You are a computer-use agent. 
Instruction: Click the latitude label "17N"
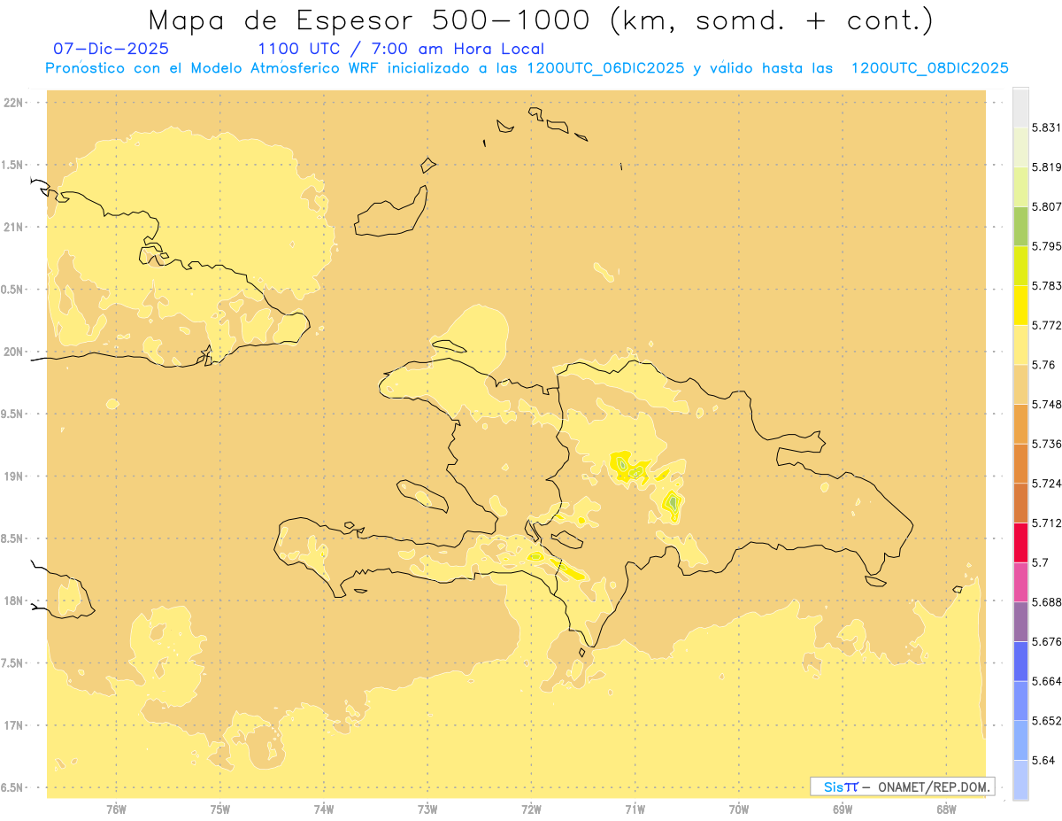point(14,725)
